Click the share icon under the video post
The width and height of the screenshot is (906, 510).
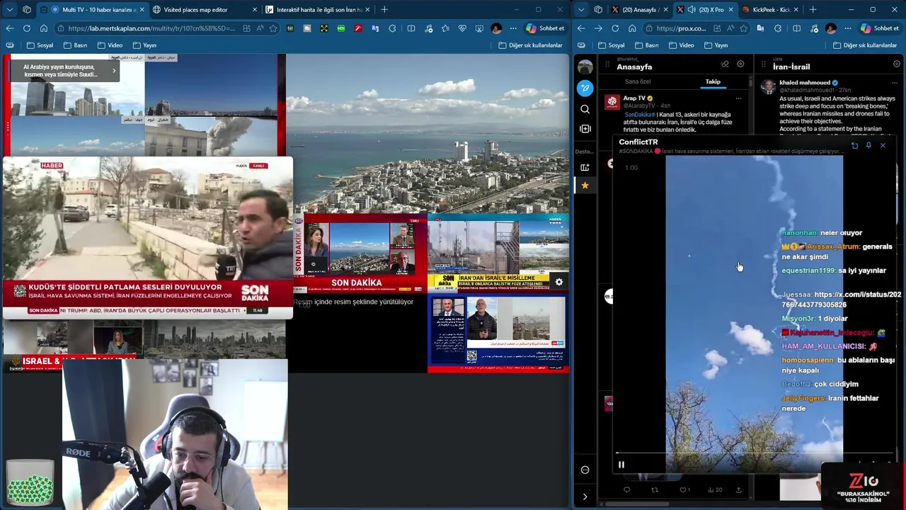point(738,489)
